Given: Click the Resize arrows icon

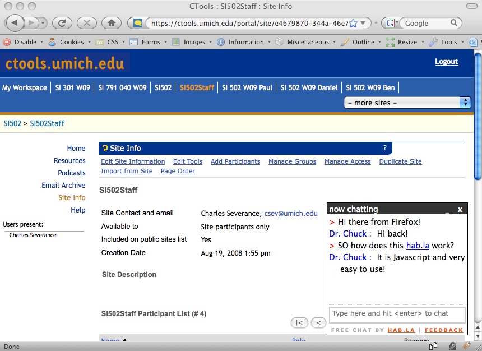Looking at the screenshot, I should point(390,42).
